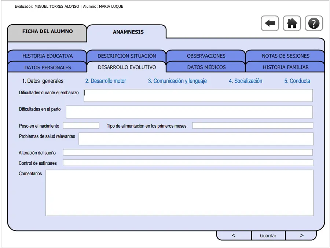Save the form with Guardar
The height and width of the screenshot is (248, 330).
pos(268,236)
